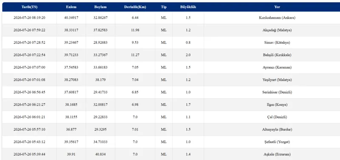This screenshot has height=160, width=340.
Task: Select the Tip column header
Action: click(164, 7)
